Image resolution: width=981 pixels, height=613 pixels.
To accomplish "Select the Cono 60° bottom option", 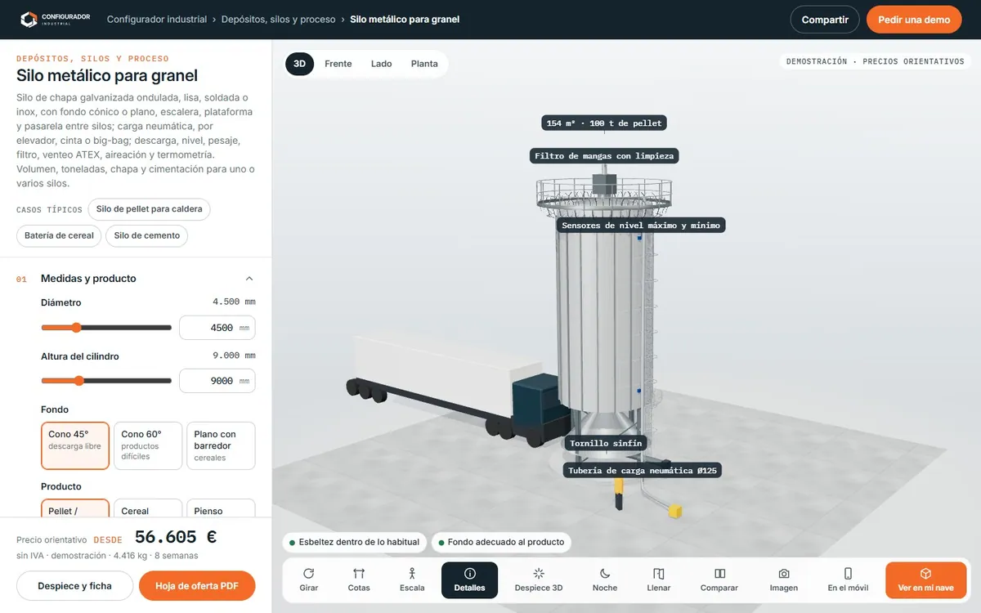I will (x=148, y=445).
